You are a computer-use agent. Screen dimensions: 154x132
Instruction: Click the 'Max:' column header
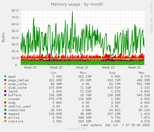142,73
